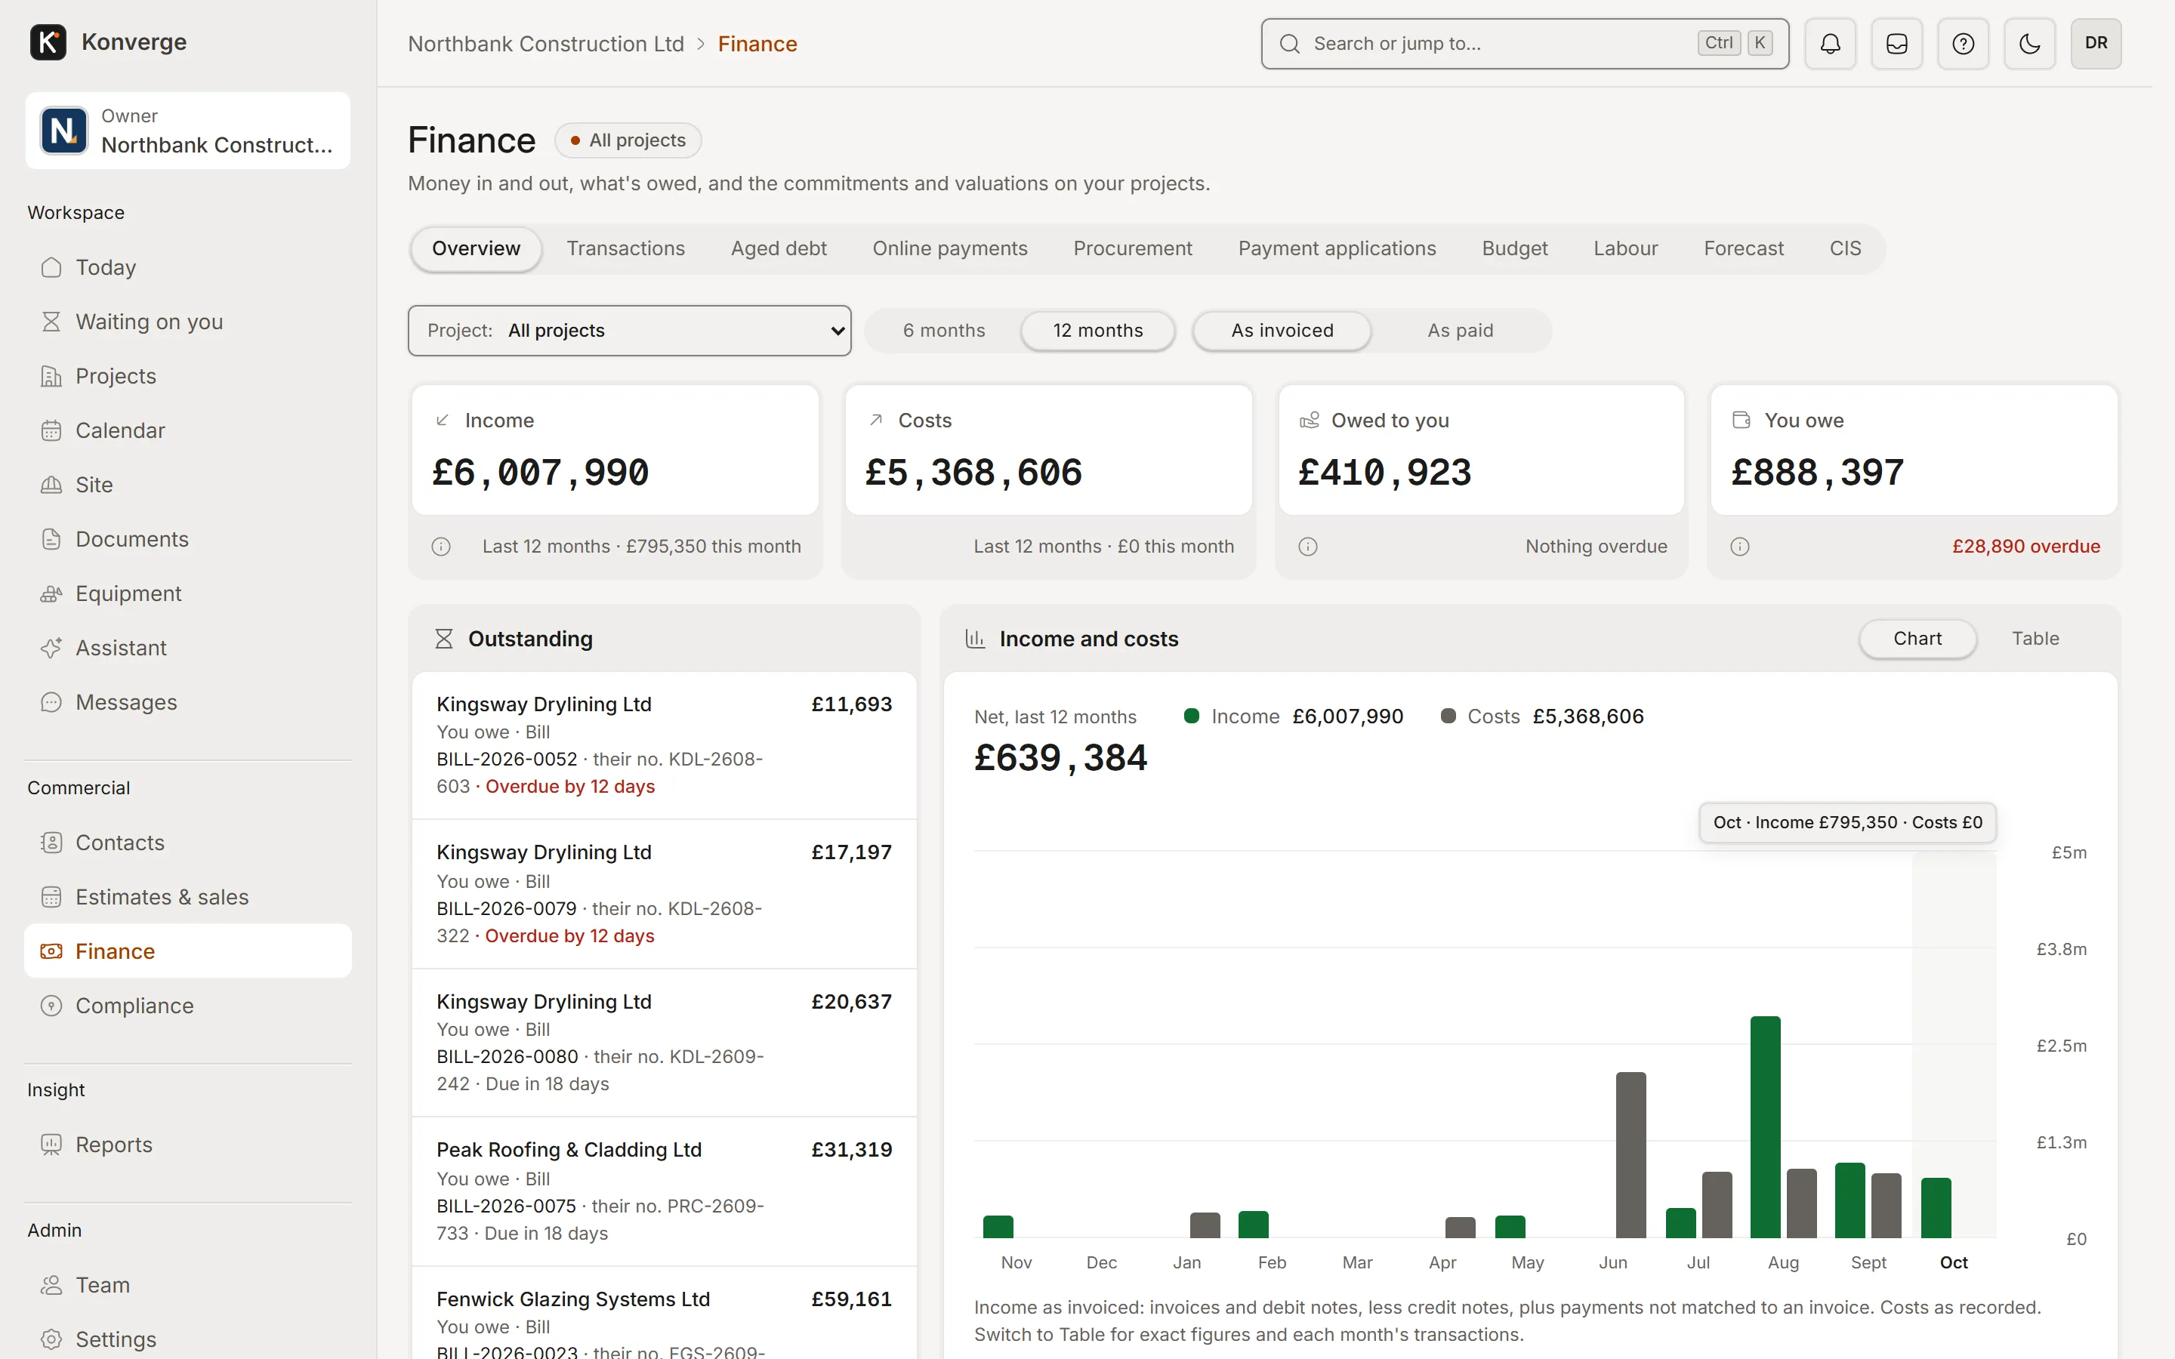Click the grey Costs legend dot
Screen dimensions: 2175x1359
coord(1448,716)
